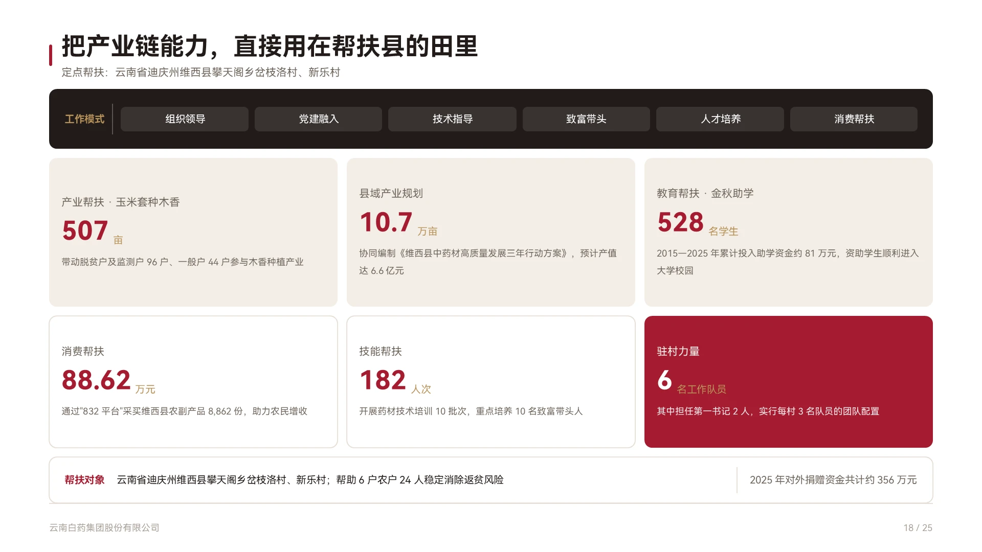Click the 消费帮扶 card heading above 88.62

(83, 351)
